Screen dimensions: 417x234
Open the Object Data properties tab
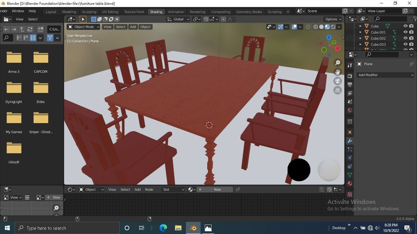click(x=350, y=175)
